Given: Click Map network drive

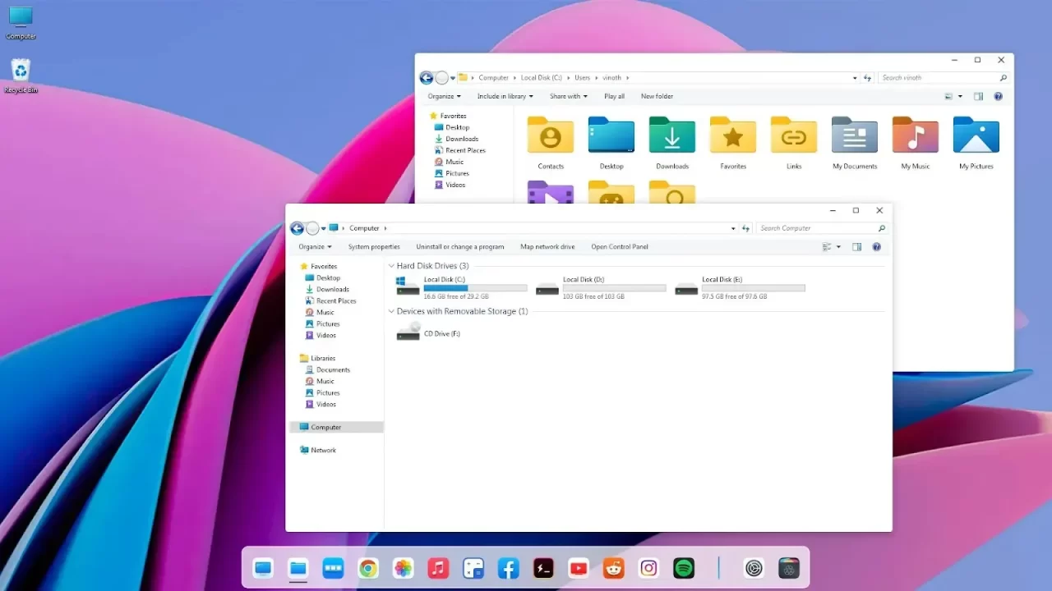Looking at the screenshot, I should point(547,247).
